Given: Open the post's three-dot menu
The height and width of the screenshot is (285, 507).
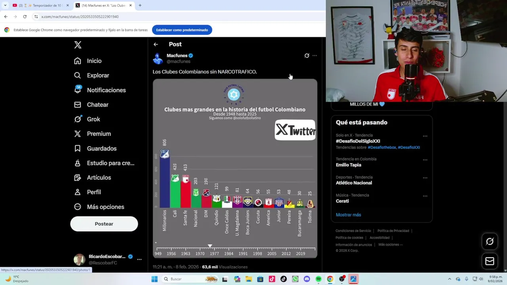Looking at the screenshot, I should (314, 55).
